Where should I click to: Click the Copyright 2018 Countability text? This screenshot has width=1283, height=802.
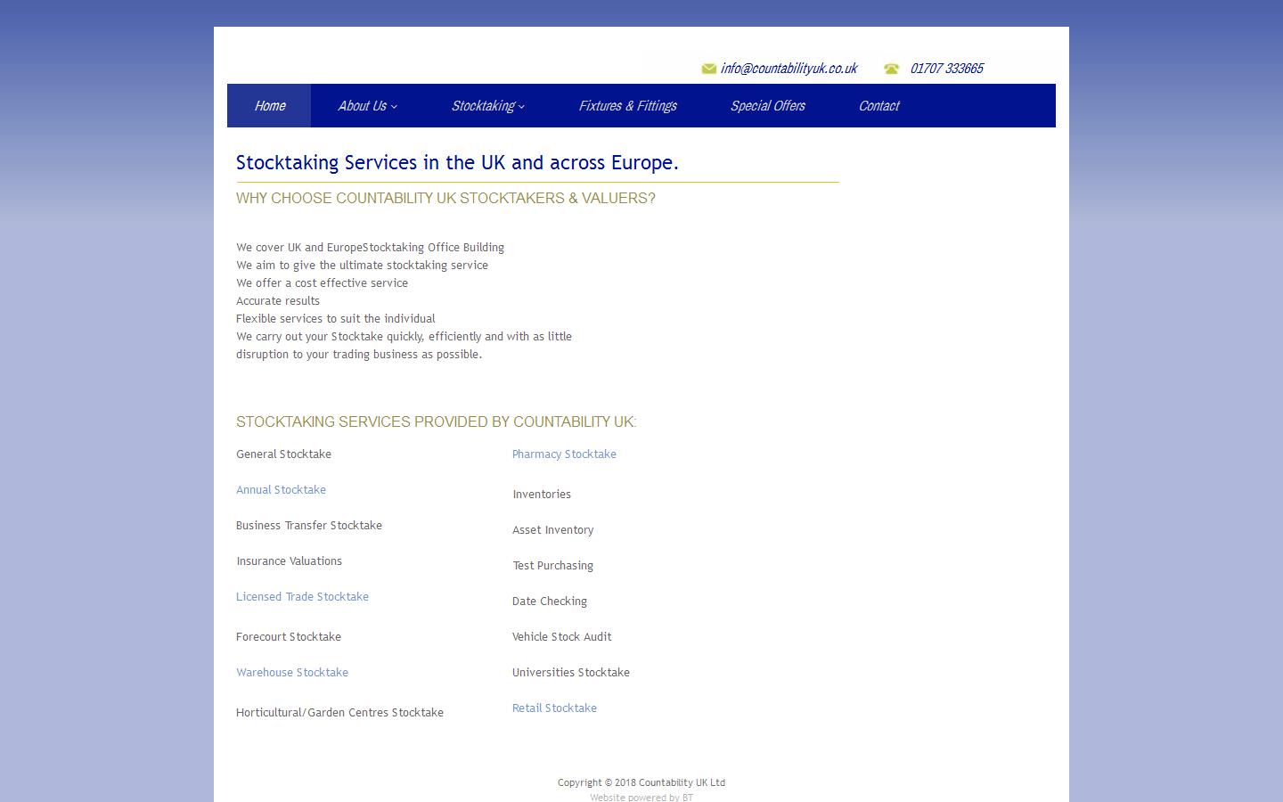tap(641, 782)
